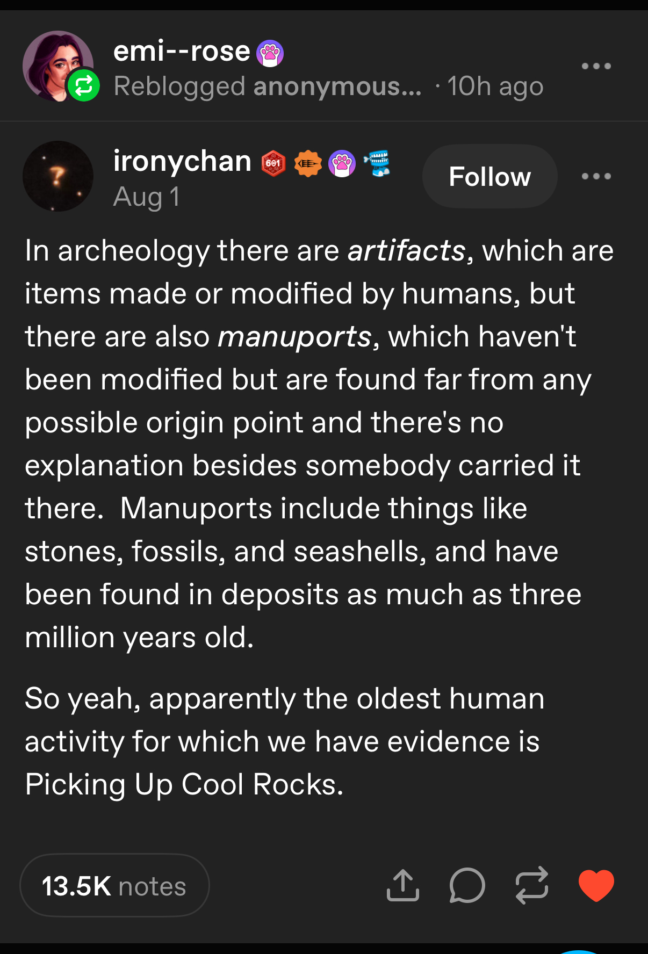Unlike the post via red heart
The image size is (648, 954).
[596, 885]
